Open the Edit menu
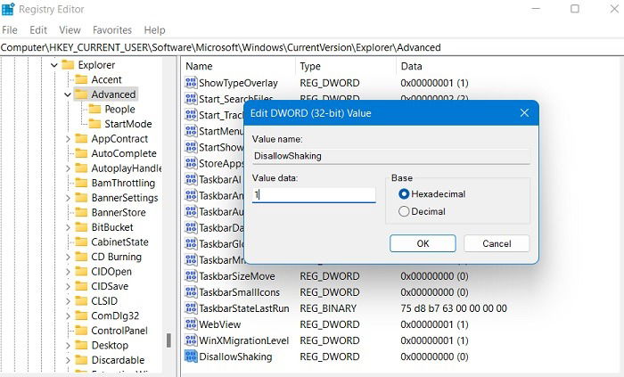Viewport: 624px width, 377px height. pyautogui.click(x=38, y=29)
